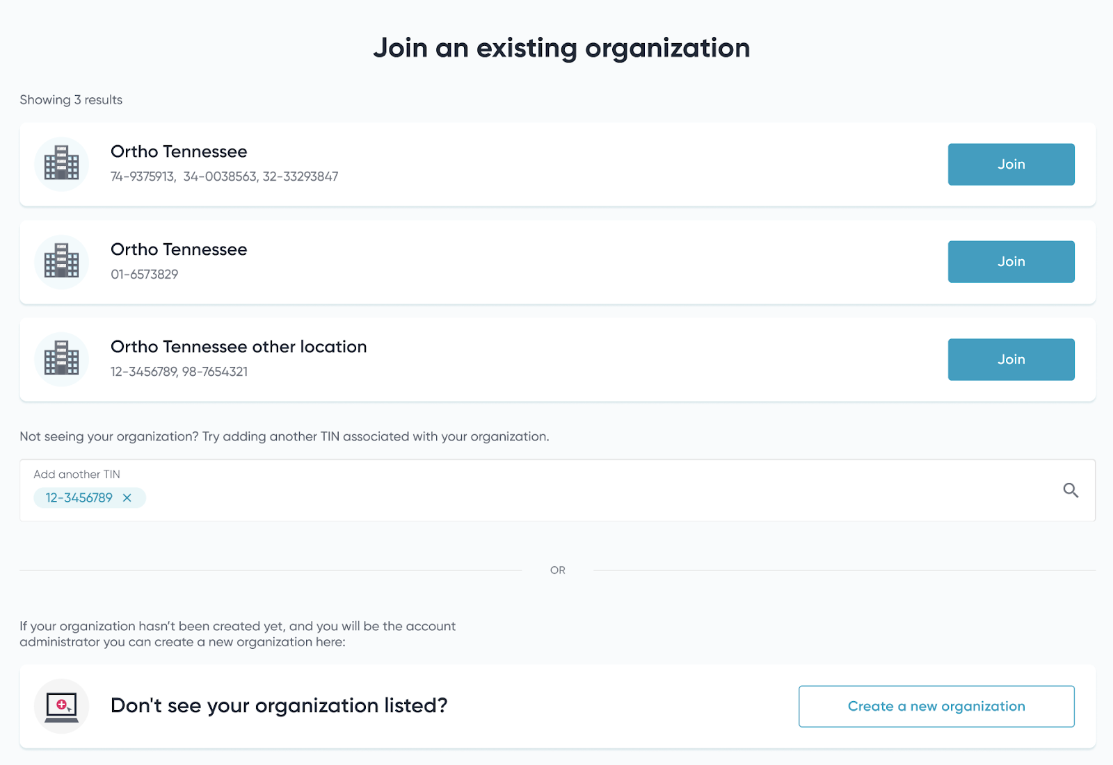The width and height of the screenshot is (1113, 765).
Task: Join Ortho Tennessee with TIN 01-6573829
Action: (x=1011, y=262)
